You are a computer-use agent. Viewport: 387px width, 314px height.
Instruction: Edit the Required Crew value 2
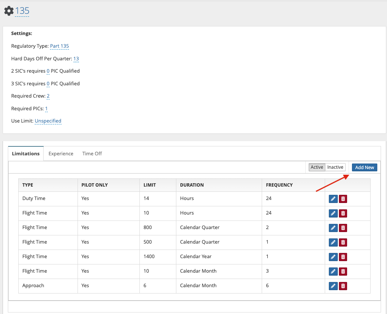pos(48,96)
